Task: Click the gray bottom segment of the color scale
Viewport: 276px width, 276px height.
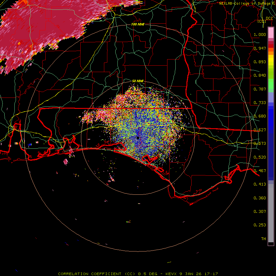Action: click(x=271, y=213)
